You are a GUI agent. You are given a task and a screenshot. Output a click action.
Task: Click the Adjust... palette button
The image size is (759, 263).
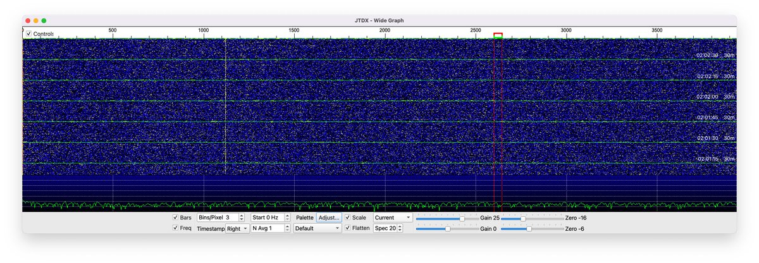[x=328, y=217]
